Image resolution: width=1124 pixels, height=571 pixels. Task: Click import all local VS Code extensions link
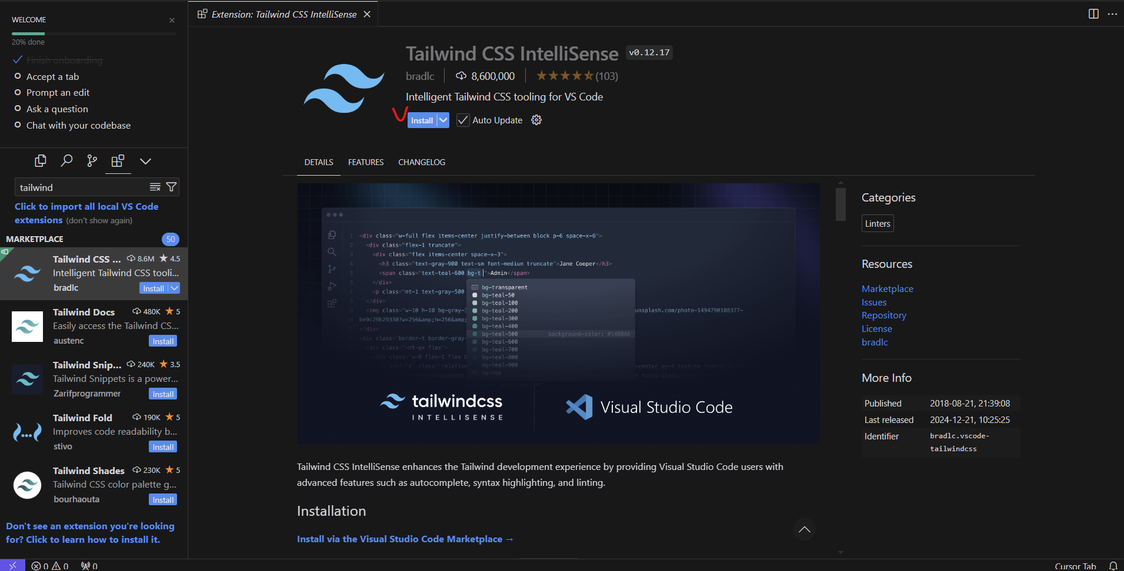pos(86,213)
